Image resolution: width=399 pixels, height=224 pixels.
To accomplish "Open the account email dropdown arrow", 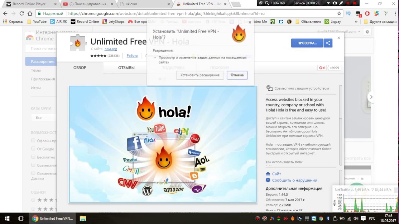I will (x=359, y=32).
